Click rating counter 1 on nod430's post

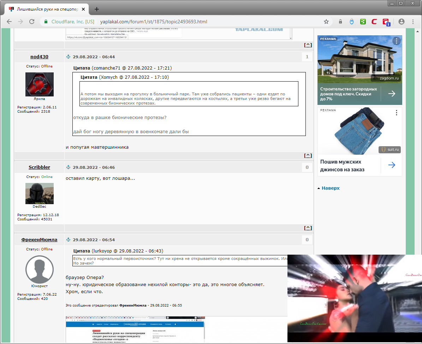(x=307, y=57)
